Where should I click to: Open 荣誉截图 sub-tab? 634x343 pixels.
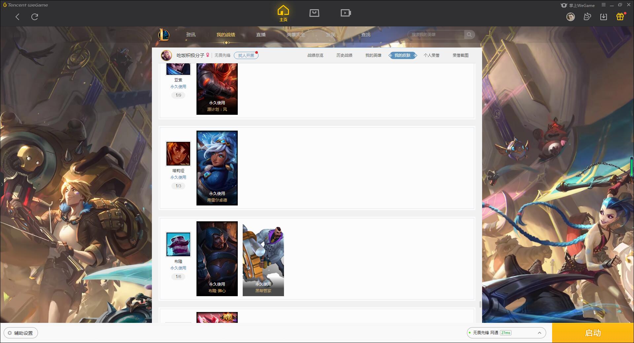(461, 55)
